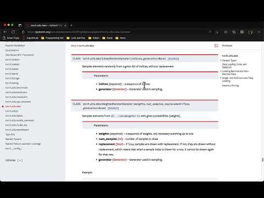The width and height of the screenshot is (264, 198).
Task: Click SOURCE link for WeightedRandomSampler
Action: click(113, 108)
